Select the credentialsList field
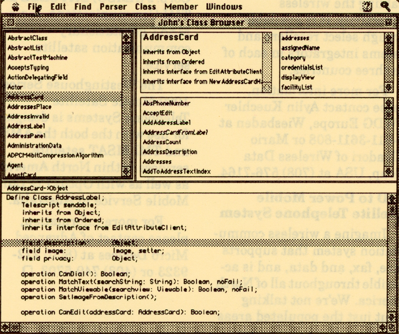399x334 pixels. pos(302,68)
